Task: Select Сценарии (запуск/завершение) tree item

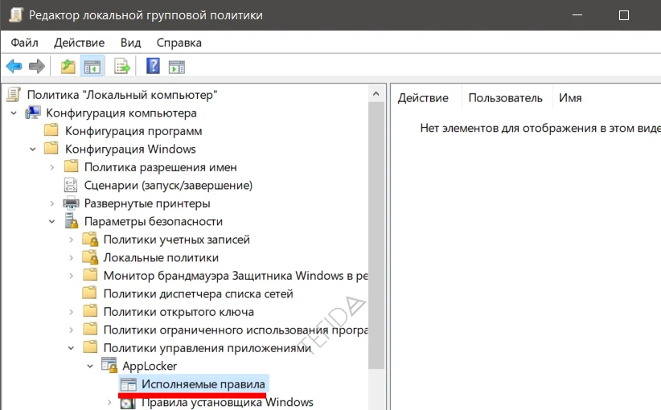Action: [x=168, y=185]
